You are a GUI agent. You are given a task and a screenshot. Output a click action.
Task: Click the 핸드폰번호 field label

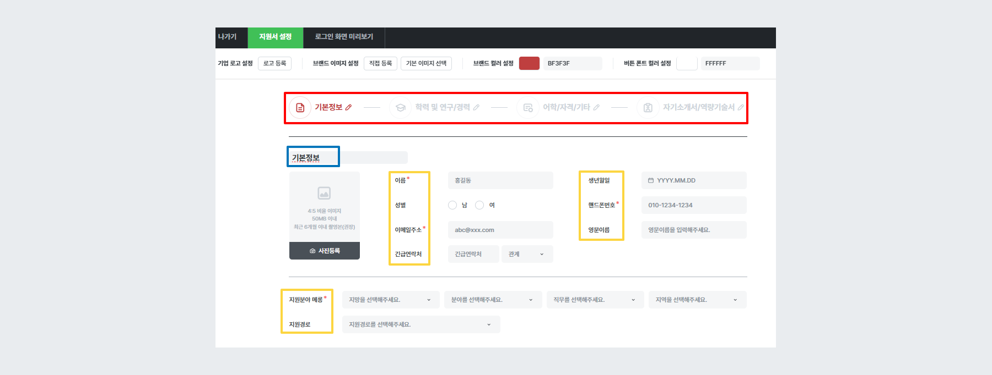tap(601, 205)
